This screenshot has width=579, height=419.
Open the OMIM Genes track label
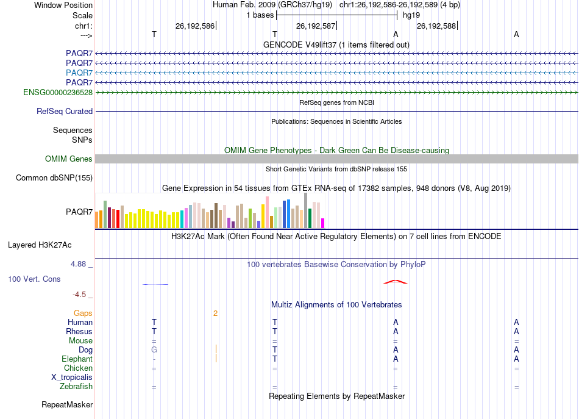69,159
